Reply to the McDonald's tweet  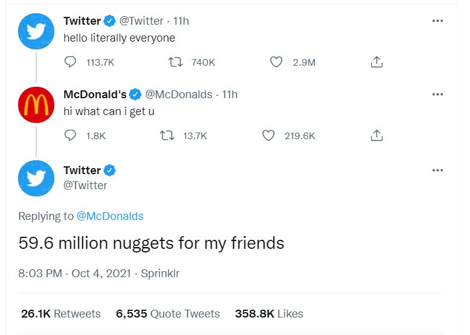tap(71, 136)
